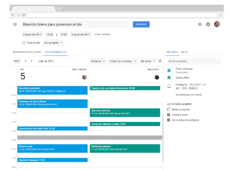Viewport: 230px width, 170px height.
Task: Open the Semana view dropdown
Action: pos(98,61)
